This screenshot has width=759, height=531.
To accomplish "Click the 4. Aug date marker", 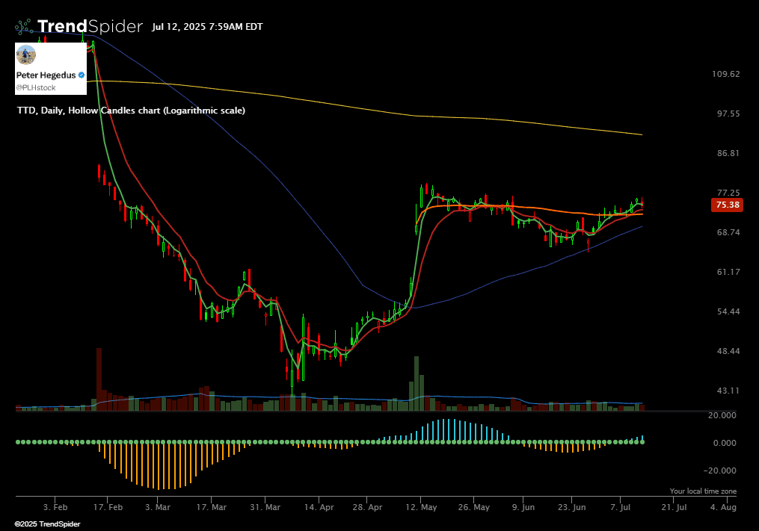I will pos(723,506).
